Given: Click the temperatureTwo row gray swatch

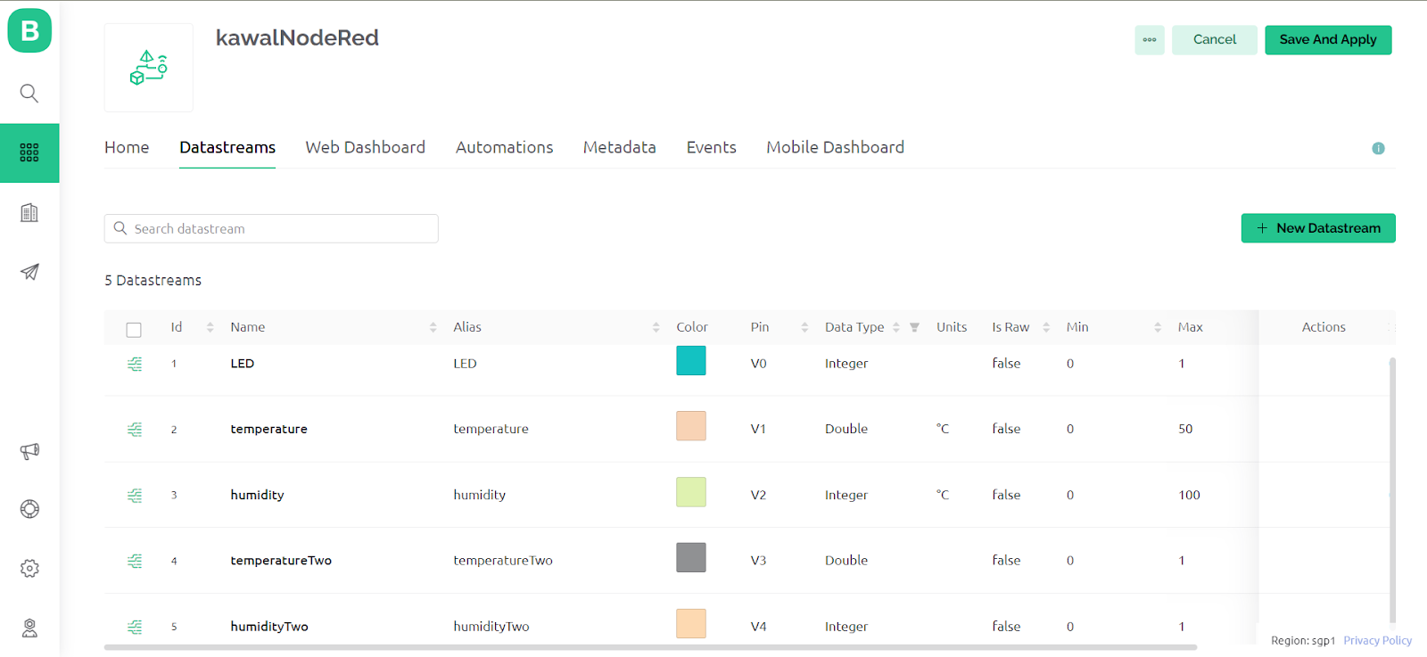Looking at the screenshot, I should pyautogui.click(x=691, y=558).
